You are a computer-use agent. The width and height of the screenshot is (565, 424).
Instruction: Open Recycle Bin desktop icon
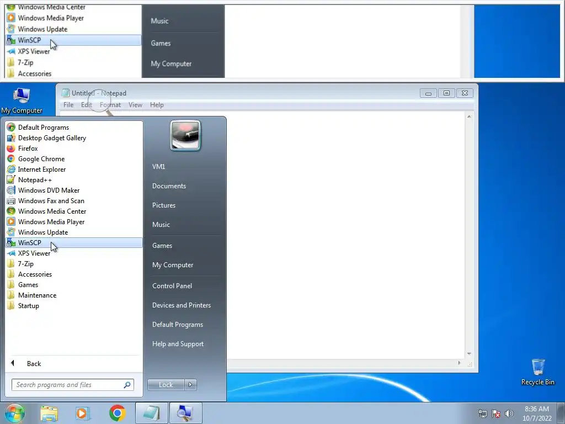click(537, 372)
